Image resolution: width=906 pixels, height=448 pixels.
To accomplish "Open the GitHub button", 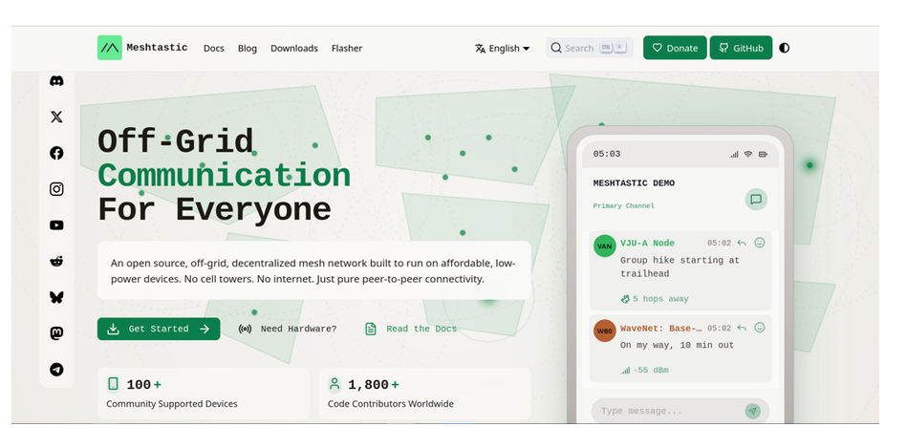I will (741, 48).
